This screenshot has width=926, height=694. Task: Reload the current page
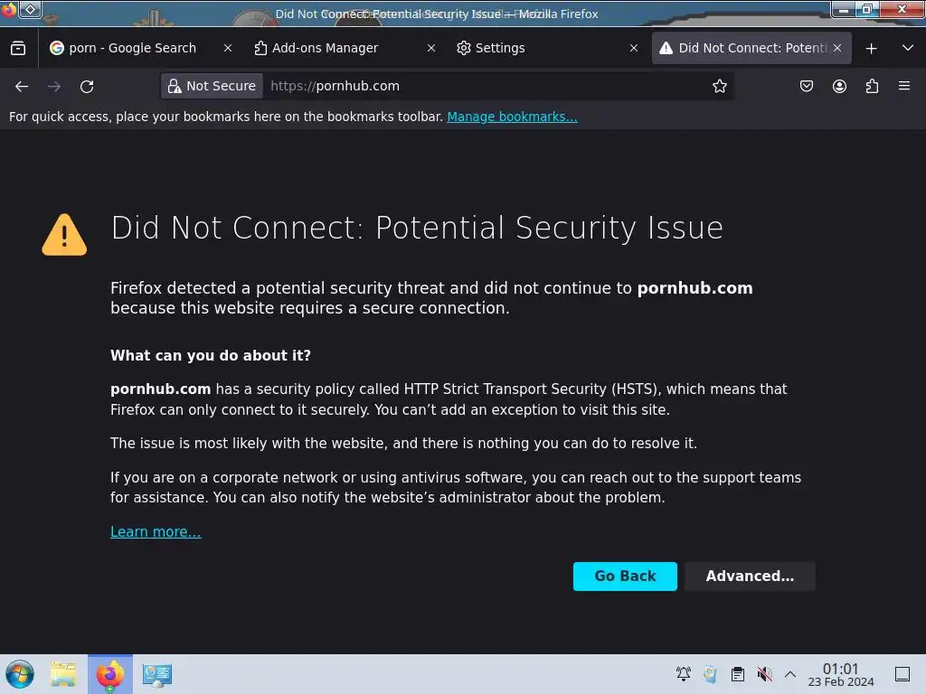pos(87,86)
